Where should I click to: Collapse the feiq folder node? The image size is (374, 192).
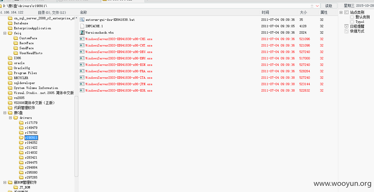pos(5,33)
